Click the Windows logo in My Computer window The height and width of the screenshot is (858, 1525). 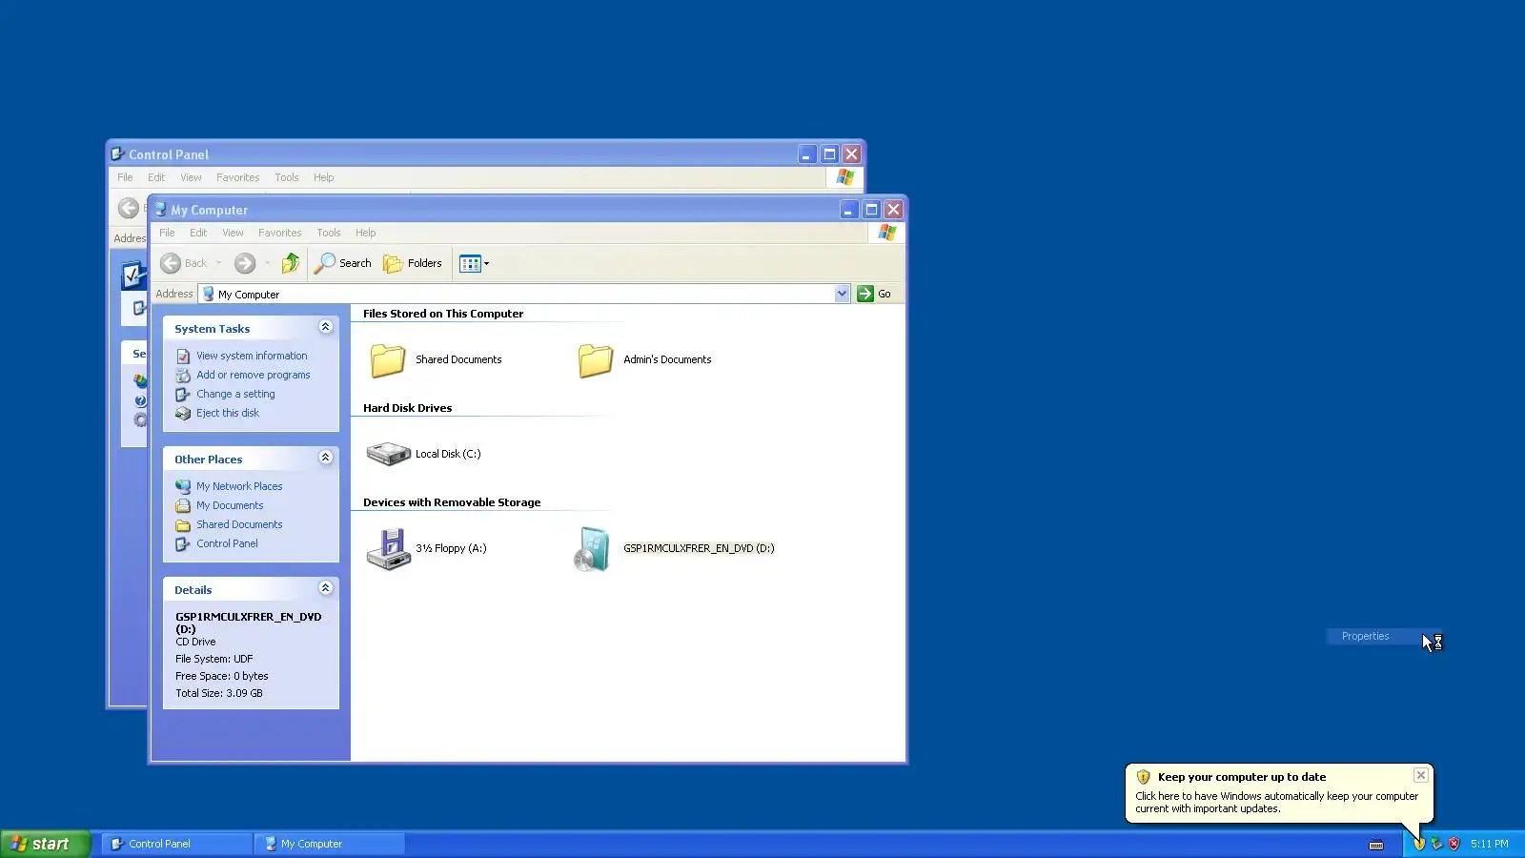pos(887,233)
